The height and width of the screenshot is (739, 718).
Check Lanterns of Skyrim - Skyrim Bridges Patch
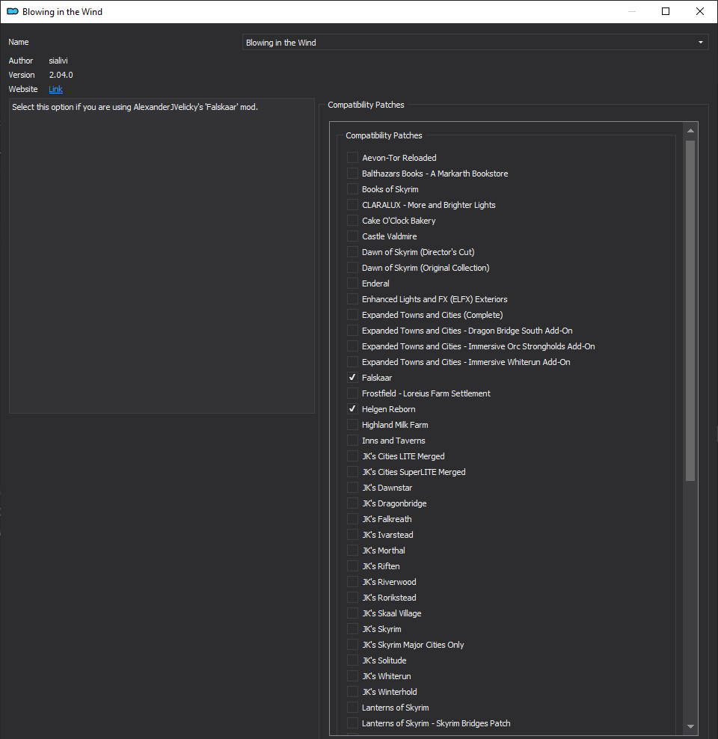pos(352,723)
